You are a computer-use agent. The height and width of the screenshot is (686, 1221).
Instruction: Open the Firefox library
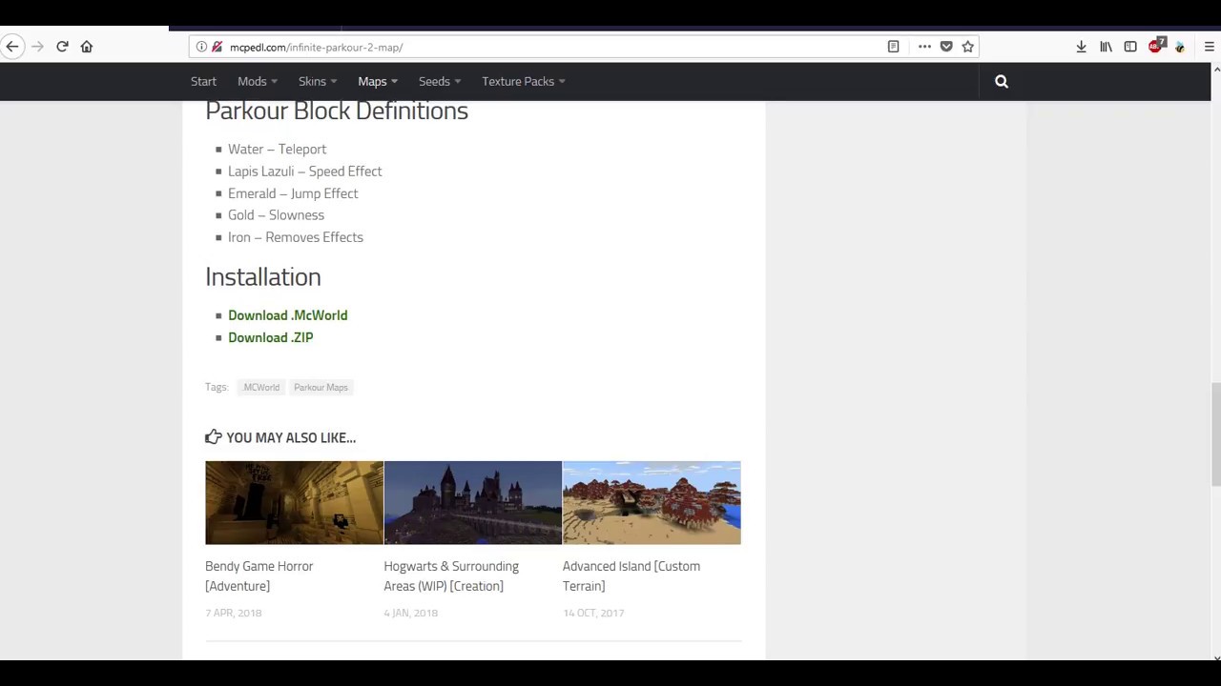pyautogui.click(x=1106, y=47)
